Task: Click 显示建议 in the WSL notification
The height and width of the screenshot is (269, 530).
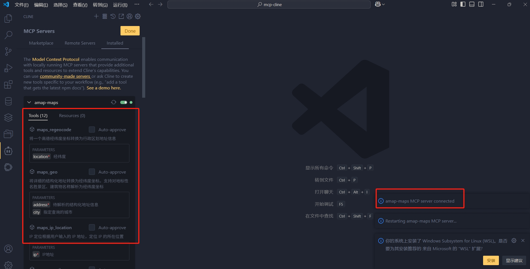Action: point(514,260)
